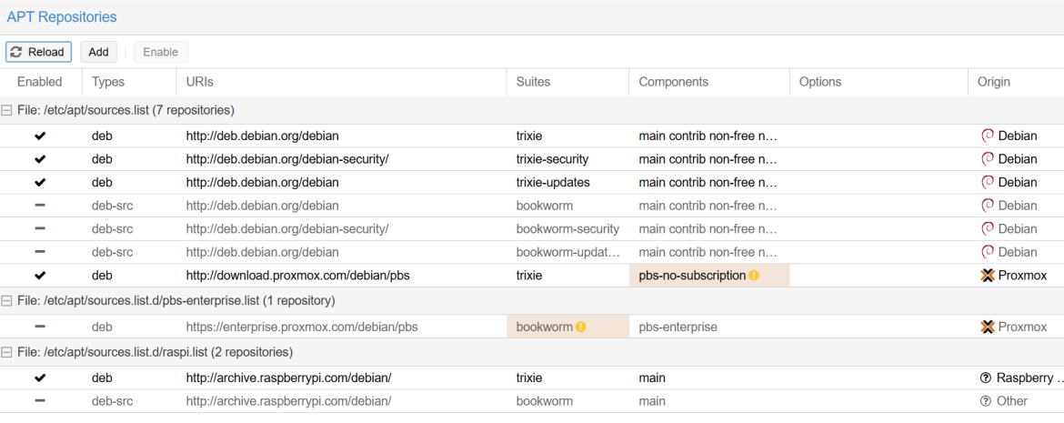Click the Add button

(x=98, y=52)
